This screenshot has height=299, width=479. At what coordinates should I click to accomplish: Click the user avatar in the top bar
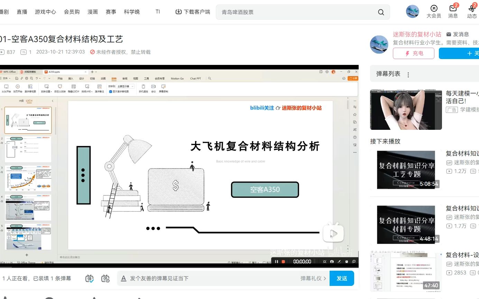point(413,11)
